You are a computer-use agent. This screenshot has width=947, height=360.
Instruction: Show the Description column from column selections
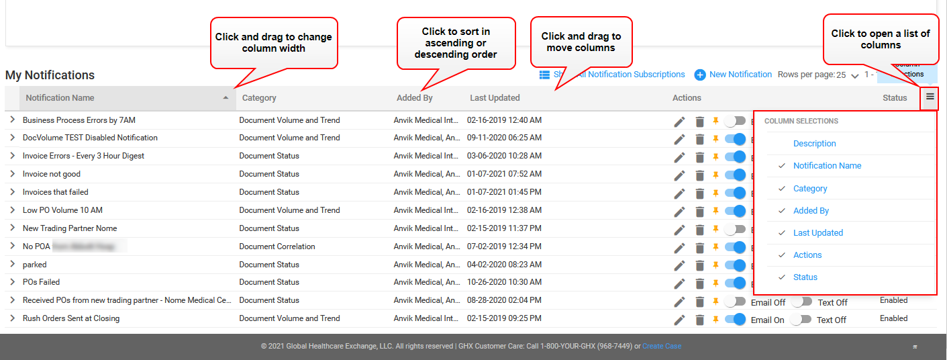814,143
